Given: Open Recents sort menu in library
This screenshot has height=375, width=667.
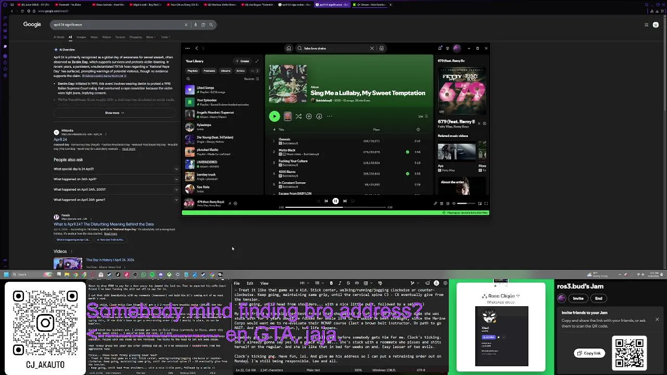Looking at the screenshot, I should click(x=252, y=79).
